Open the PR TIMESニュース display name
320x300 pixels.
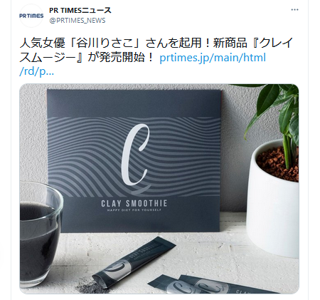[x=80, y=11]
